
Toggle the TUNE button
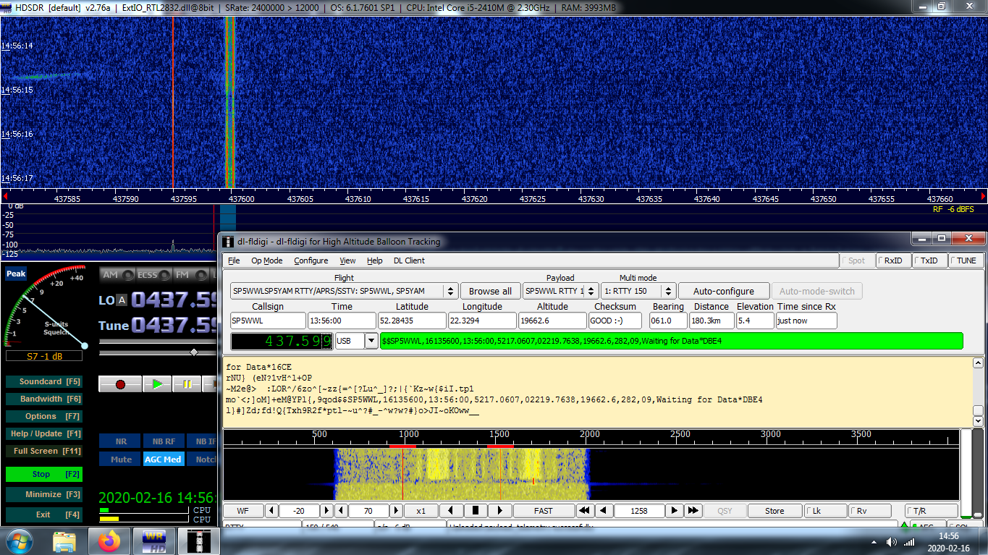(966, 260)
